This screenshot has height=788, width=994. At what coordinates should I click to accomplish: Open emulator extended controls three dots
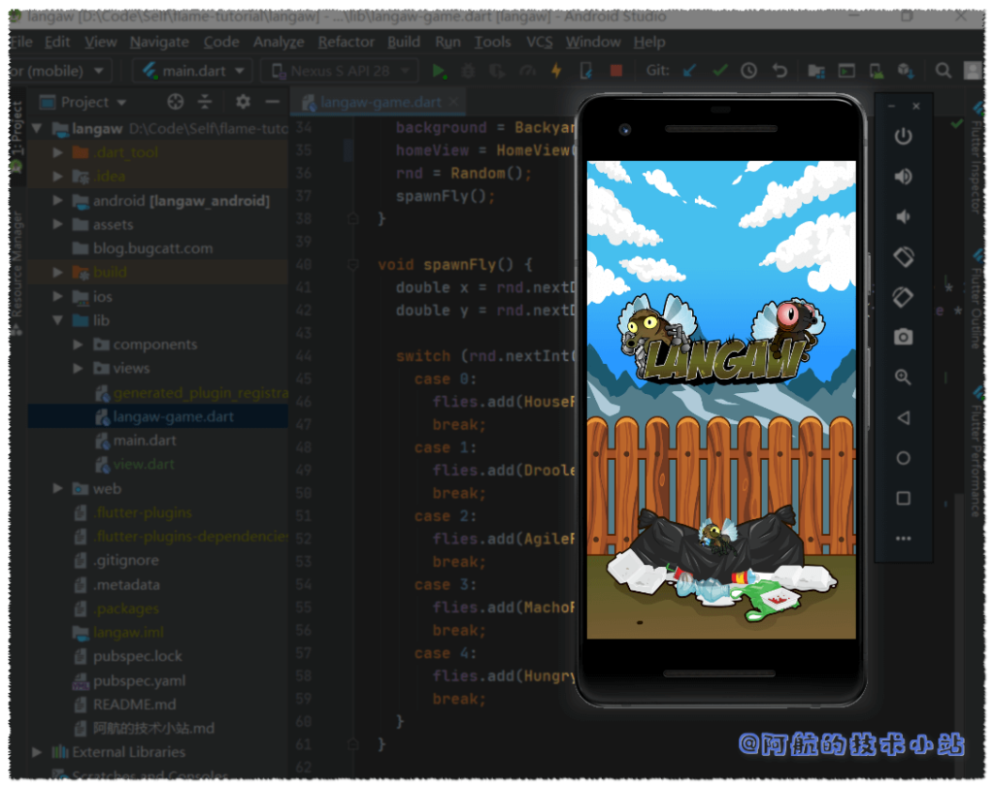pyautogui.click(x=903, y=539)
